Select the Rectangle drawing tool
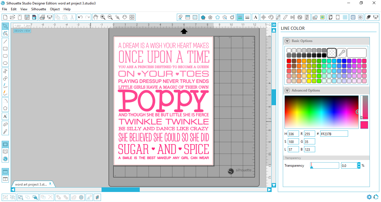 click(5, 48)
